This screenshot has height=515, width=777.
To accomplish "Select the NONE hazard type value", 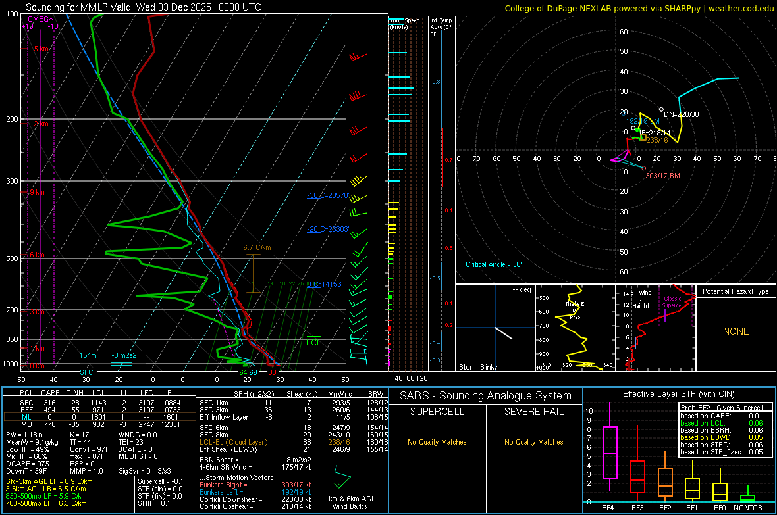I will (x=736, y=331).
